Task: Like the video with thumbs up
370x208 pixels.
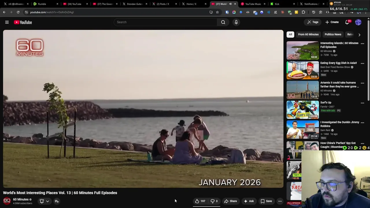Action: click(200, 201)
